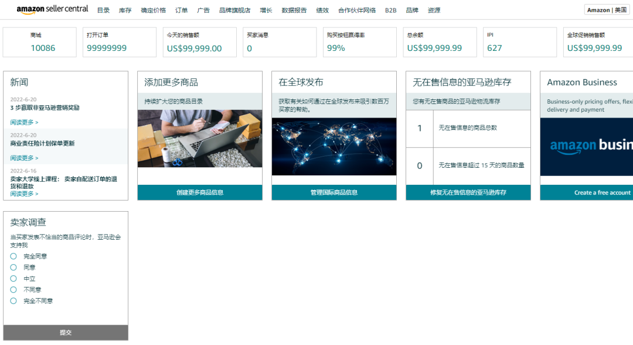Open the 绩效 menu
The width and height of the screenshot is (633, 345).
point(322,11)
